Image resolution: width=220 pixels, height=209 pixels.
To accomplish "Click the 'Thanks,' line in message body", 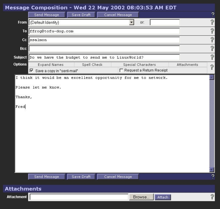I will click(24, 97).
